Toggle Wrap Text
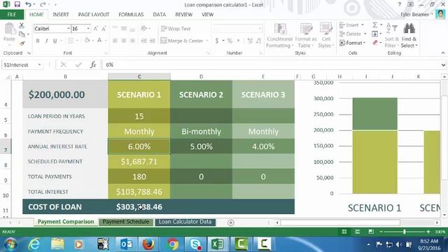Image resolution: width=448 pixels, height=252 pixels. (176, 29)
